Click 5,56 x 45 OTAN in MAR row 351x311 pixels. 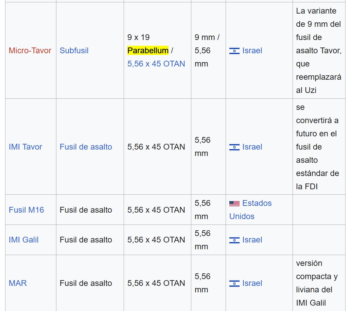pyautogui.click(x=156, y=283)
